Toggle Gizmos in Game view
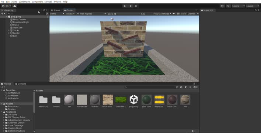 192,14
